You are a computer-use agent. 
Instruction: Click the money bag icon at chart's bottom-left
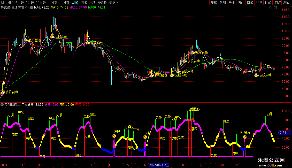(3, 92)
